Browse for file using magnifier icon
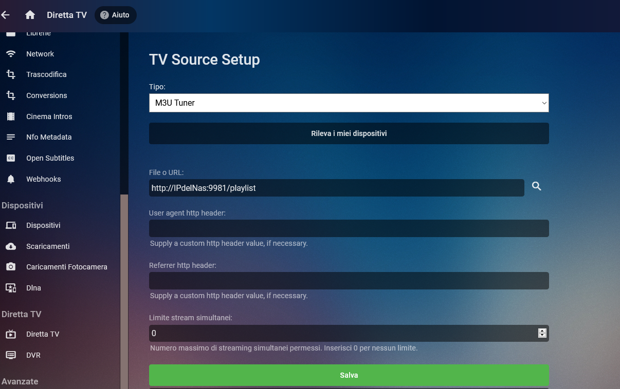Viewport: 620px width, 389px height. [537, 186]
